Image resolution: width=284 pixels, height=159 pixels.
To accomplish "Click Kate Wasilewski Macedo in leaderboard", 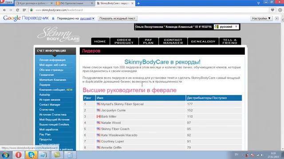I will point(119,135).
